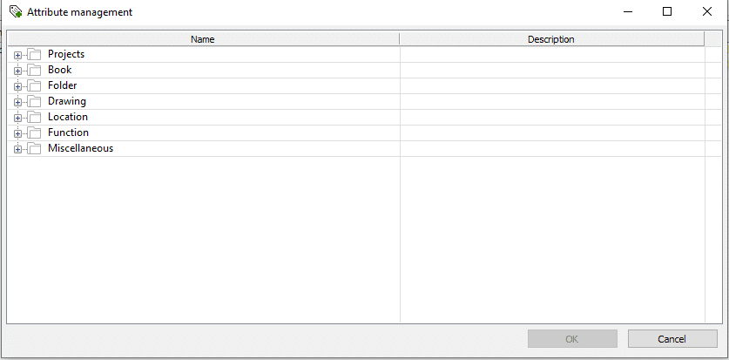This screenshot has height=360, width=729.
Task: Click the Description column header
Action: [550, 39]
